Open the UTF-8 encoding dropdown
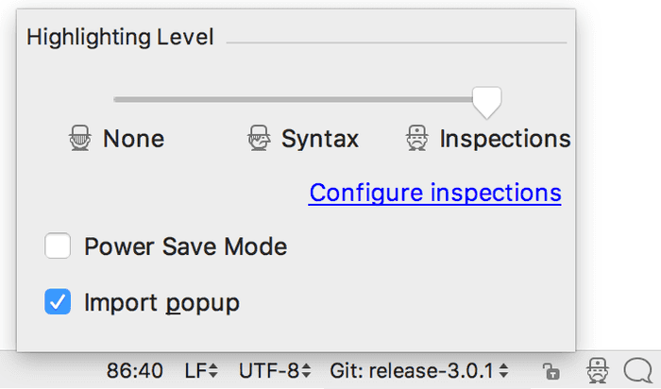Screen dimensions: 661x389 pyautogui.click(x=274, y=370)
